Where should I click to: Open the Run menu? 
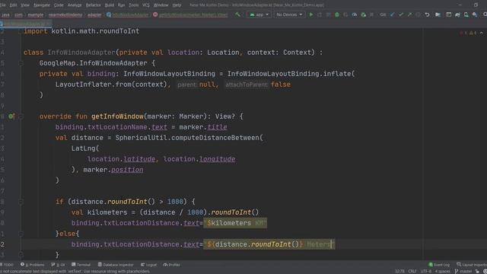pyautogui.click(x=121, y=5)
